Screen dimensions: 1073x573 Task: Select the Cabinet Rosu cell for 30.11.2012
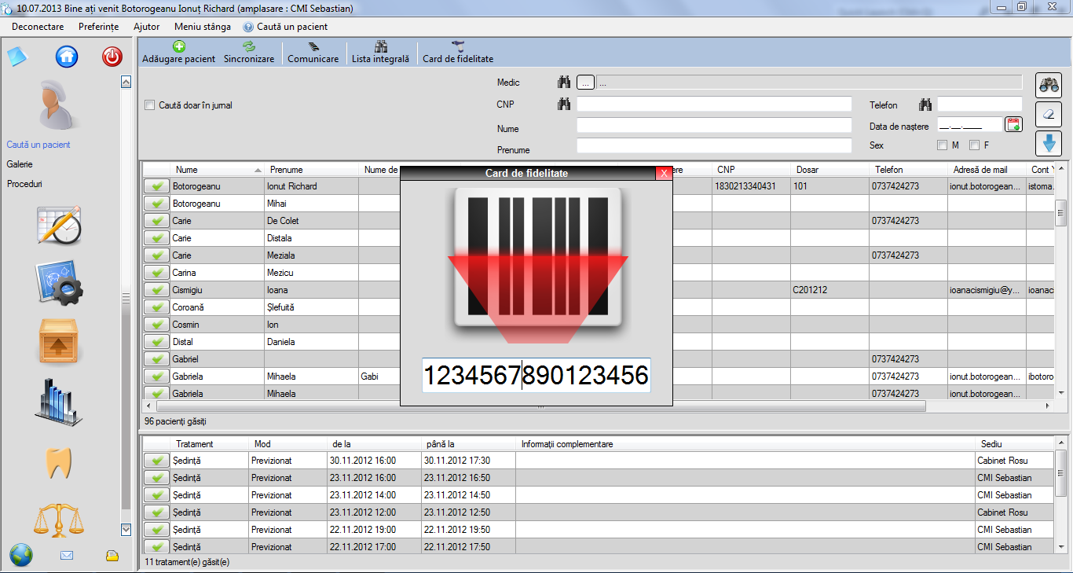click(1014, 461)
